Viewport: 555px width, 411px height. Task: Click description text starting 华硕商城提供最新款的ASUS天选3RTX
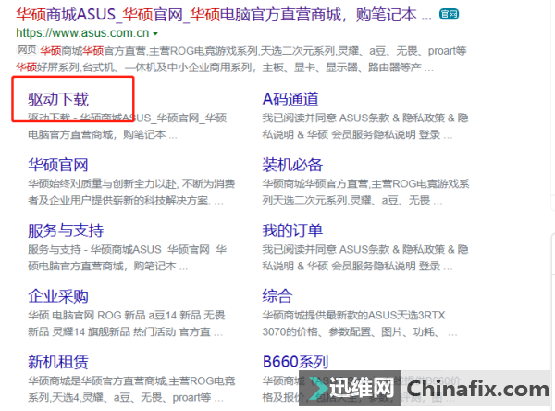click(x=360, y=324)
